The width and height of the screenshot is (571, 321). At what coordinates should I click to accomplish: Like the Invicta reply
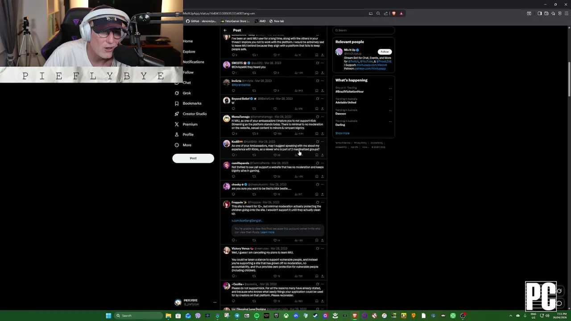click(x=275, y=91)
